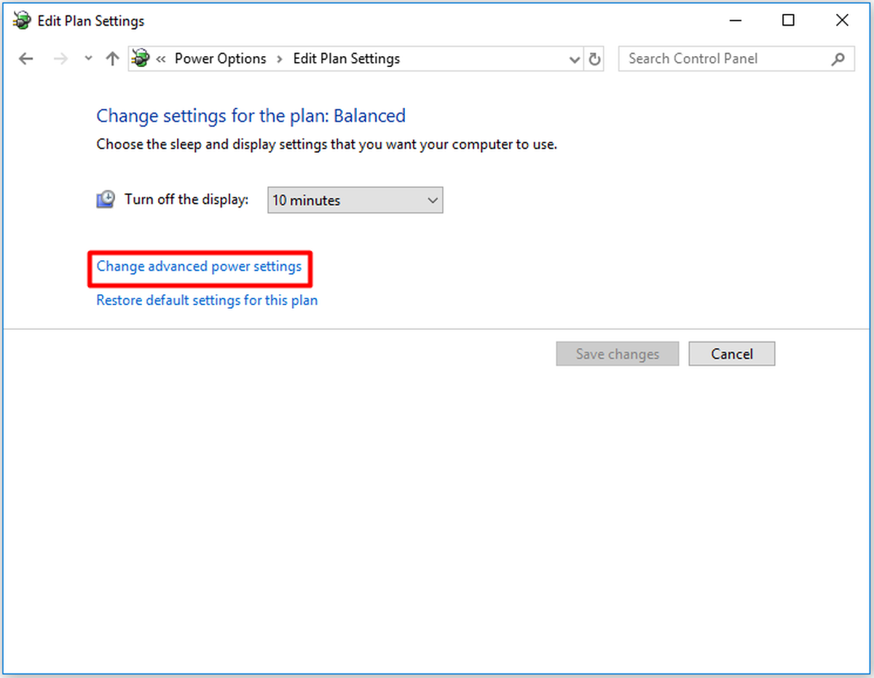The width and height of the screenshot is (874, 678).
Task: Click the search magnifier icon
Action: pyautogui.click(x=838, y=59)
